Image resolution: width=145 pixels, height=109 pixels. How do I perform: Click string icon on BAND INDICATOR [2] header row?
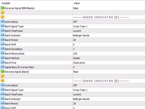coord(2,81)
